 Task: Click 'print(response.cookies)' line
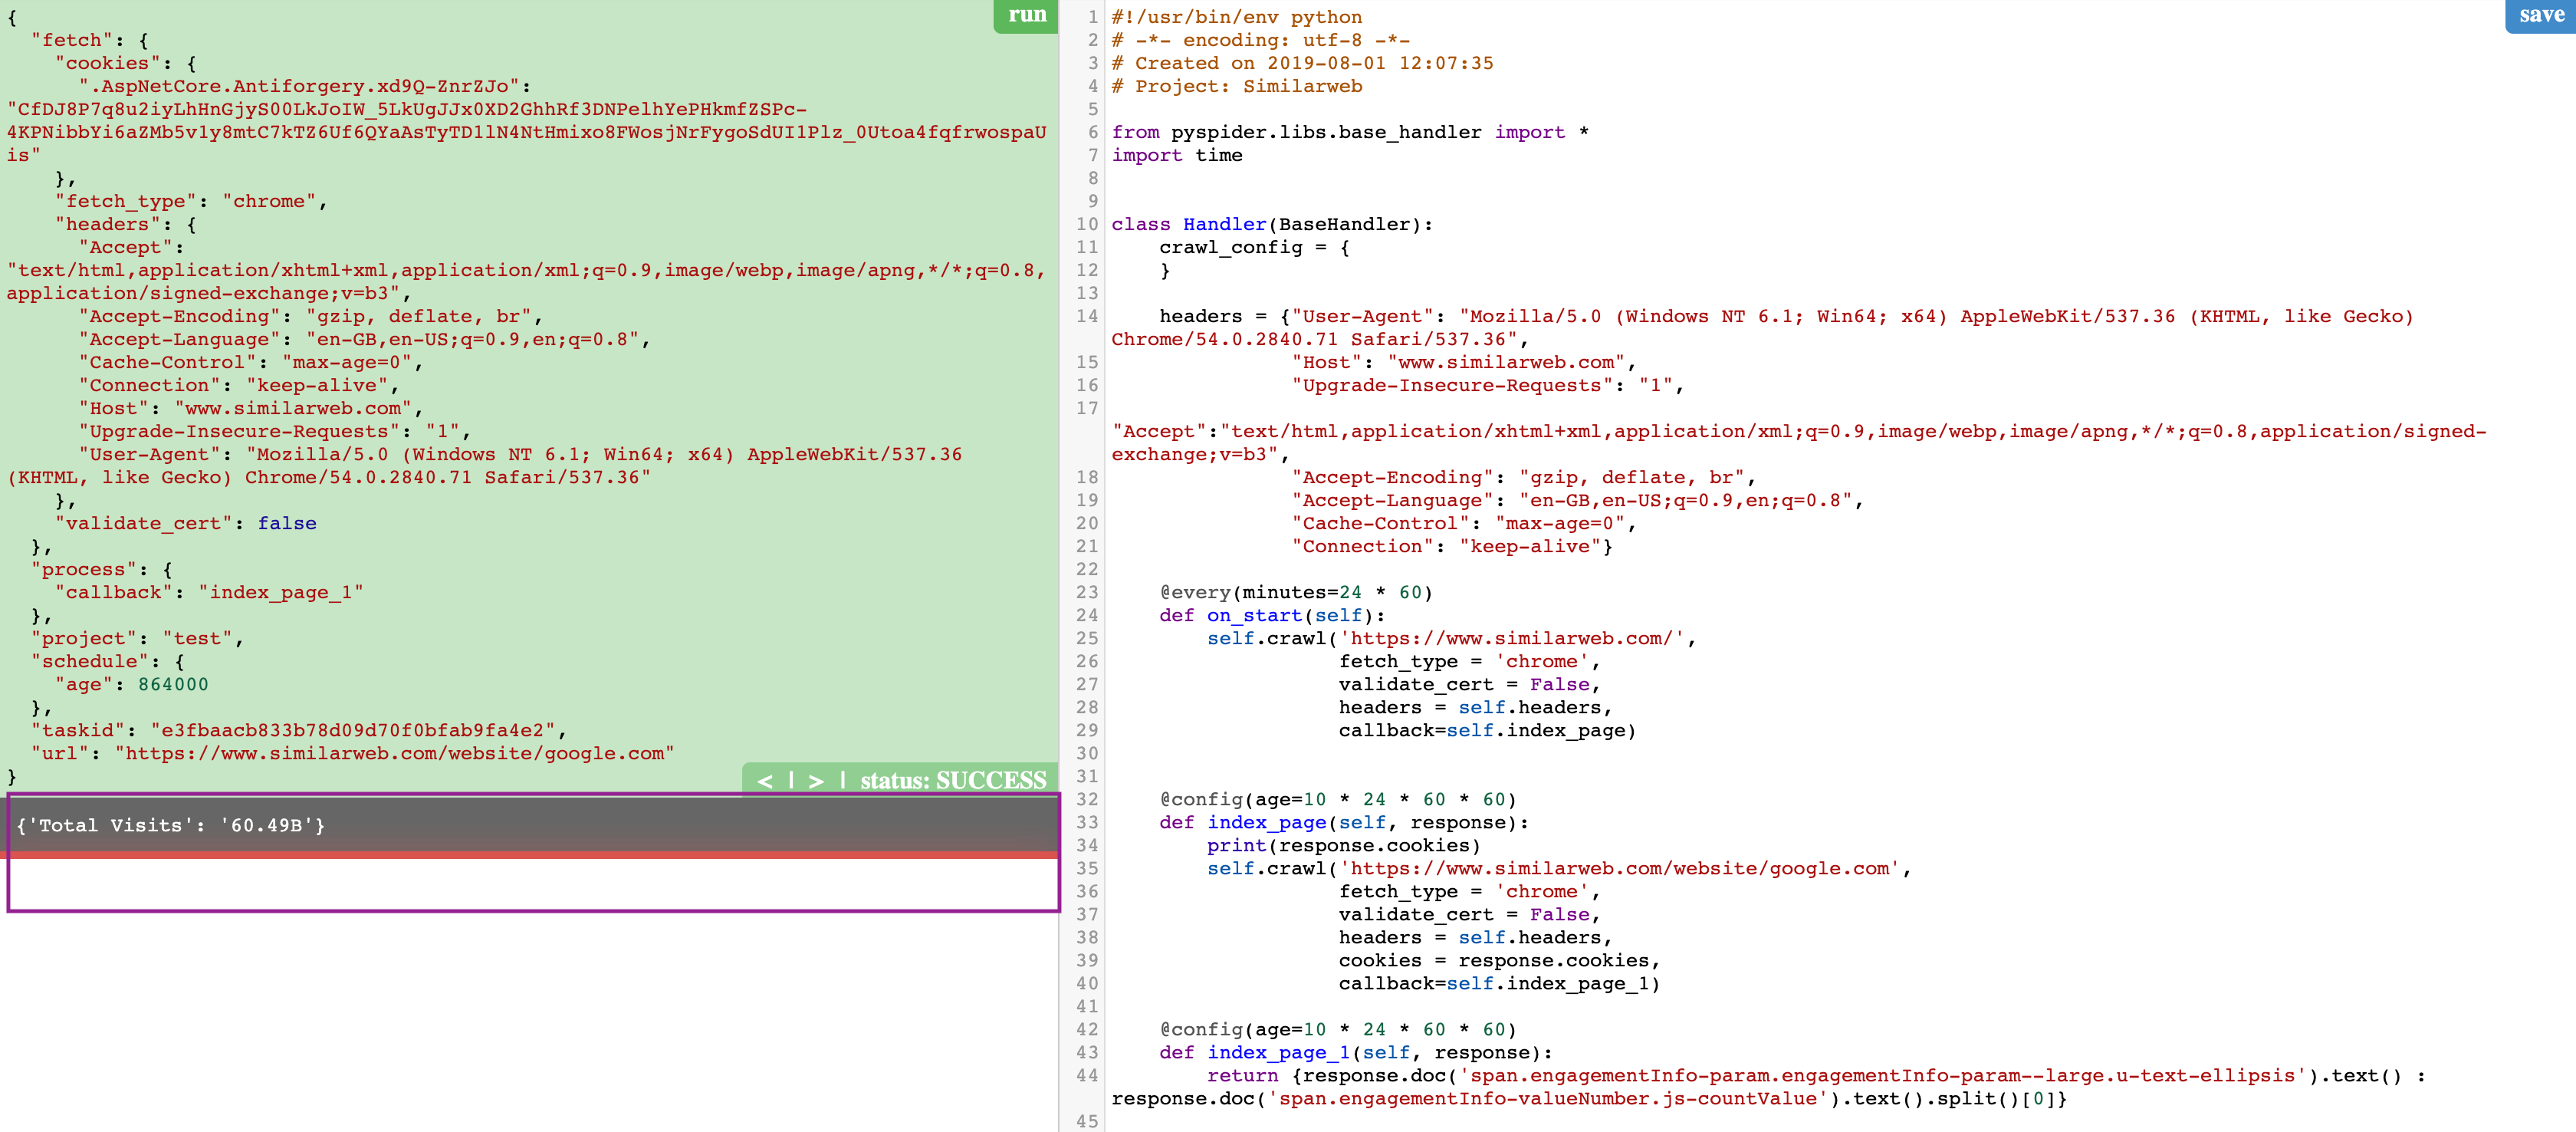coord(1344,845)
